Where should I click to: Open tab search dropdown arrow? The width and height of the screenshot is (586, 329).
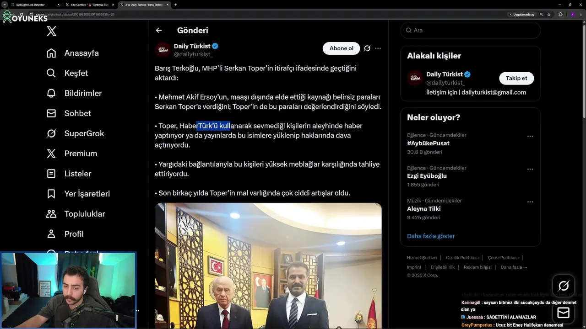click(5, 5)
